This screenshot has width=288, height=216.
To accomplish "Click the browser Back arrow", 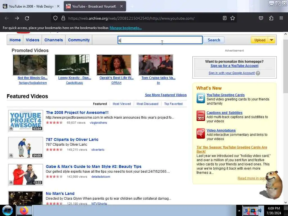I will click(x=7, y=18).
